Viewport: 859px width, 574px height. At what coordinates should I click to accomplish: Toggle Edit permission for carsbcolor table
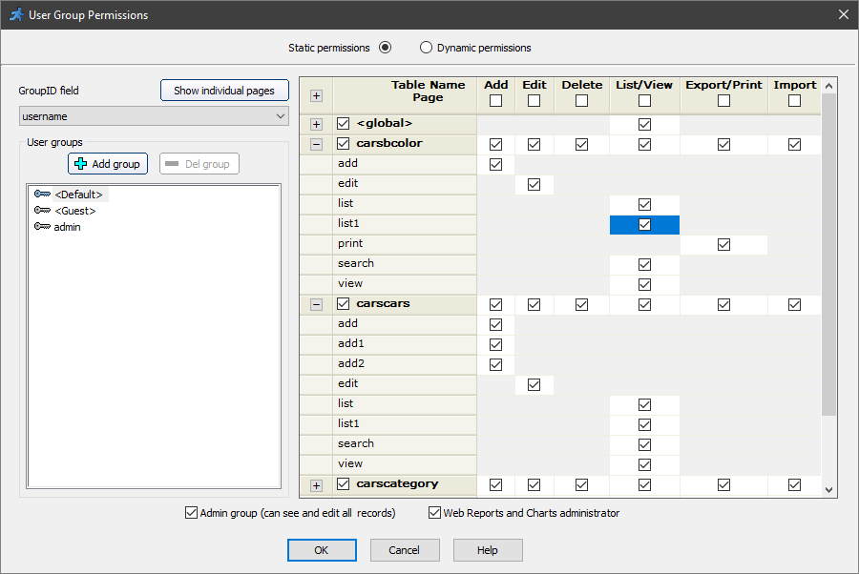pyautogui.click(x=534, y=144)
